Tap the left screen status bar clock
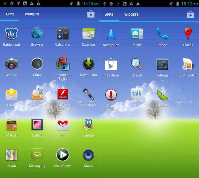Image resolution: width=199 pixels, height=178 pixels. [x=90, y=3]
